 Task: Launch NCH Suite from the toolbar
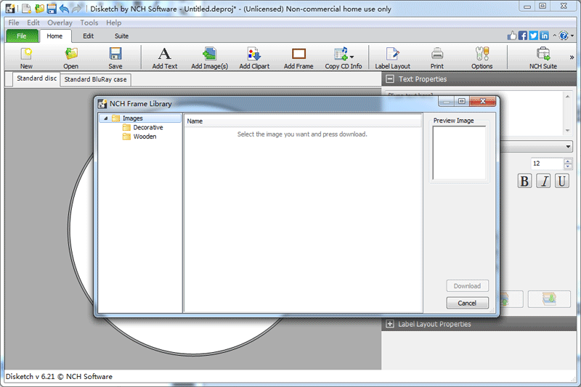543,58
